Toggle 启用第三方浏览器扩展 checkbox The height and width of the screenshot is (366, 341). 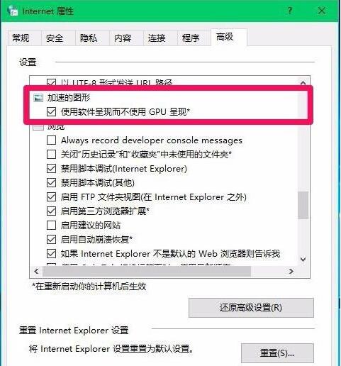click(51, 211)
